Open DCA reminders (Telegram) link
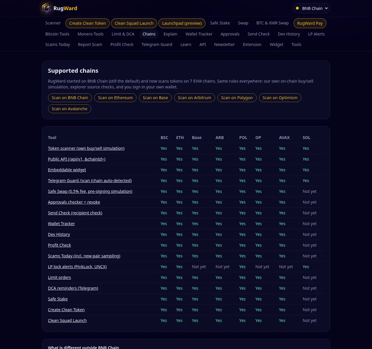 (x=73, y=288)
